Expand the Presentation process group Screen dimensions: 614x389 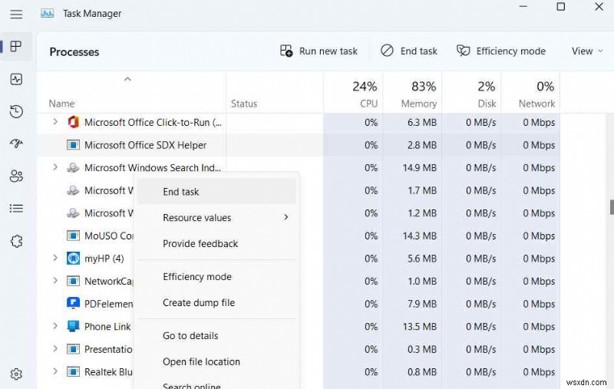pos(55,348)
